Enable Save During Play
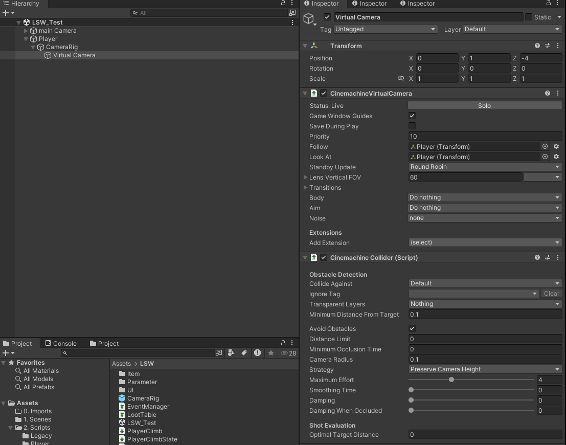The image size is (566, 445). click(412, 126)
